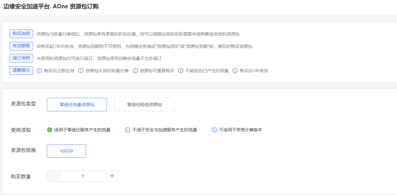Click text 不适于安全与加速服务产生的流量
397x195 pixels.
tap(165, 130)
